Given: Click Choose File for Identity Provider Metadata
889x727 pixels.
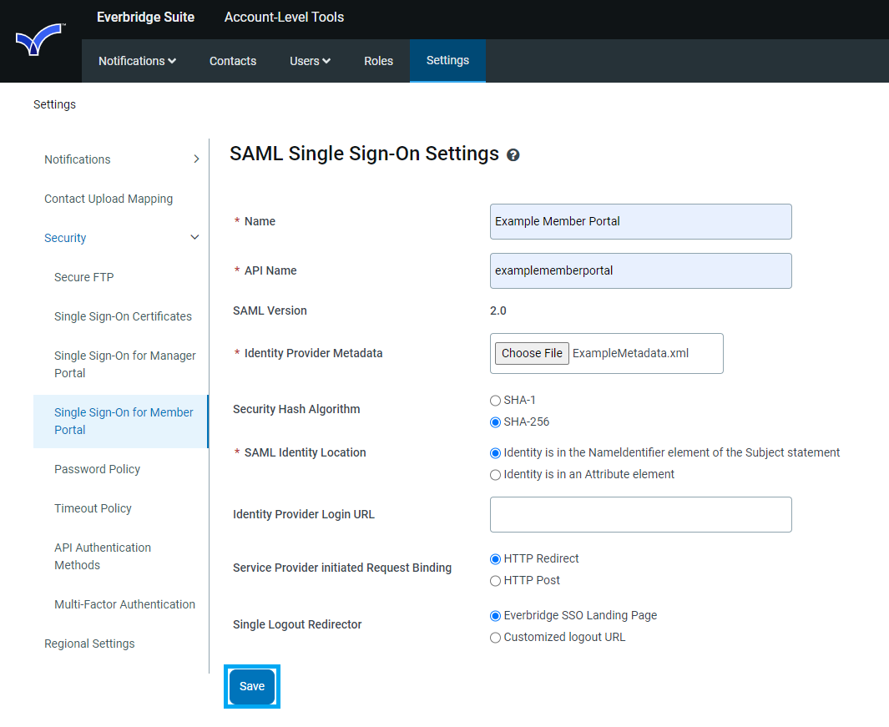Looking at the screenshot, I should tap(532, 353).
